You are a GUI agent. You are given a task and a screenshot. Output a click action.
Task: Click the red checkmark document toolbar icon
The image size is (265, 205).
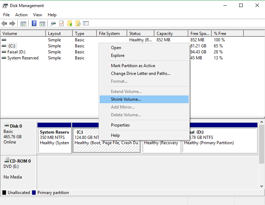(61, 24)
